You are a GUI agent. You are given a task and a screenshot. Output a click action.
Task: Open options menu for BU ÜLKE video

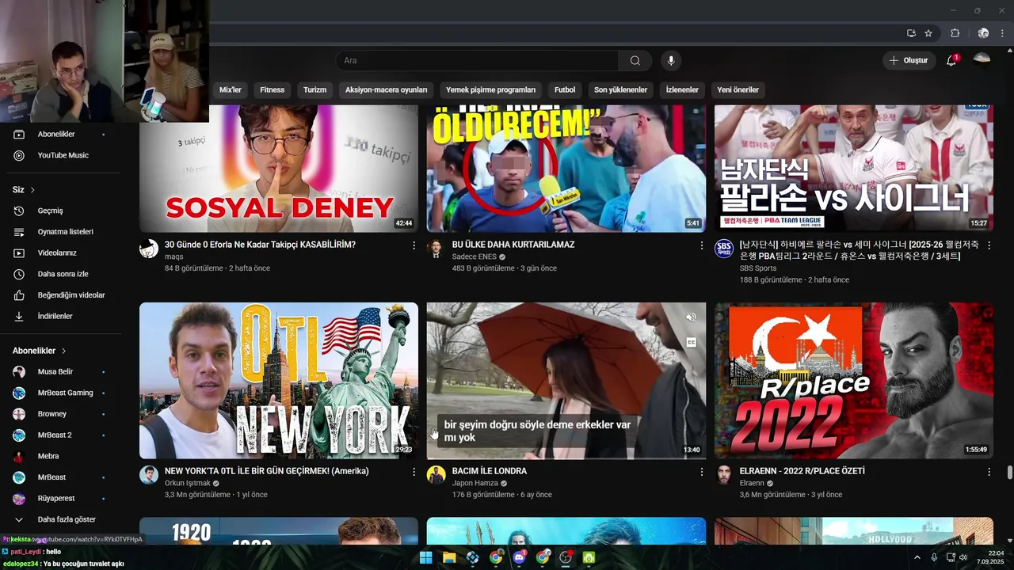(x=701, y=245)
